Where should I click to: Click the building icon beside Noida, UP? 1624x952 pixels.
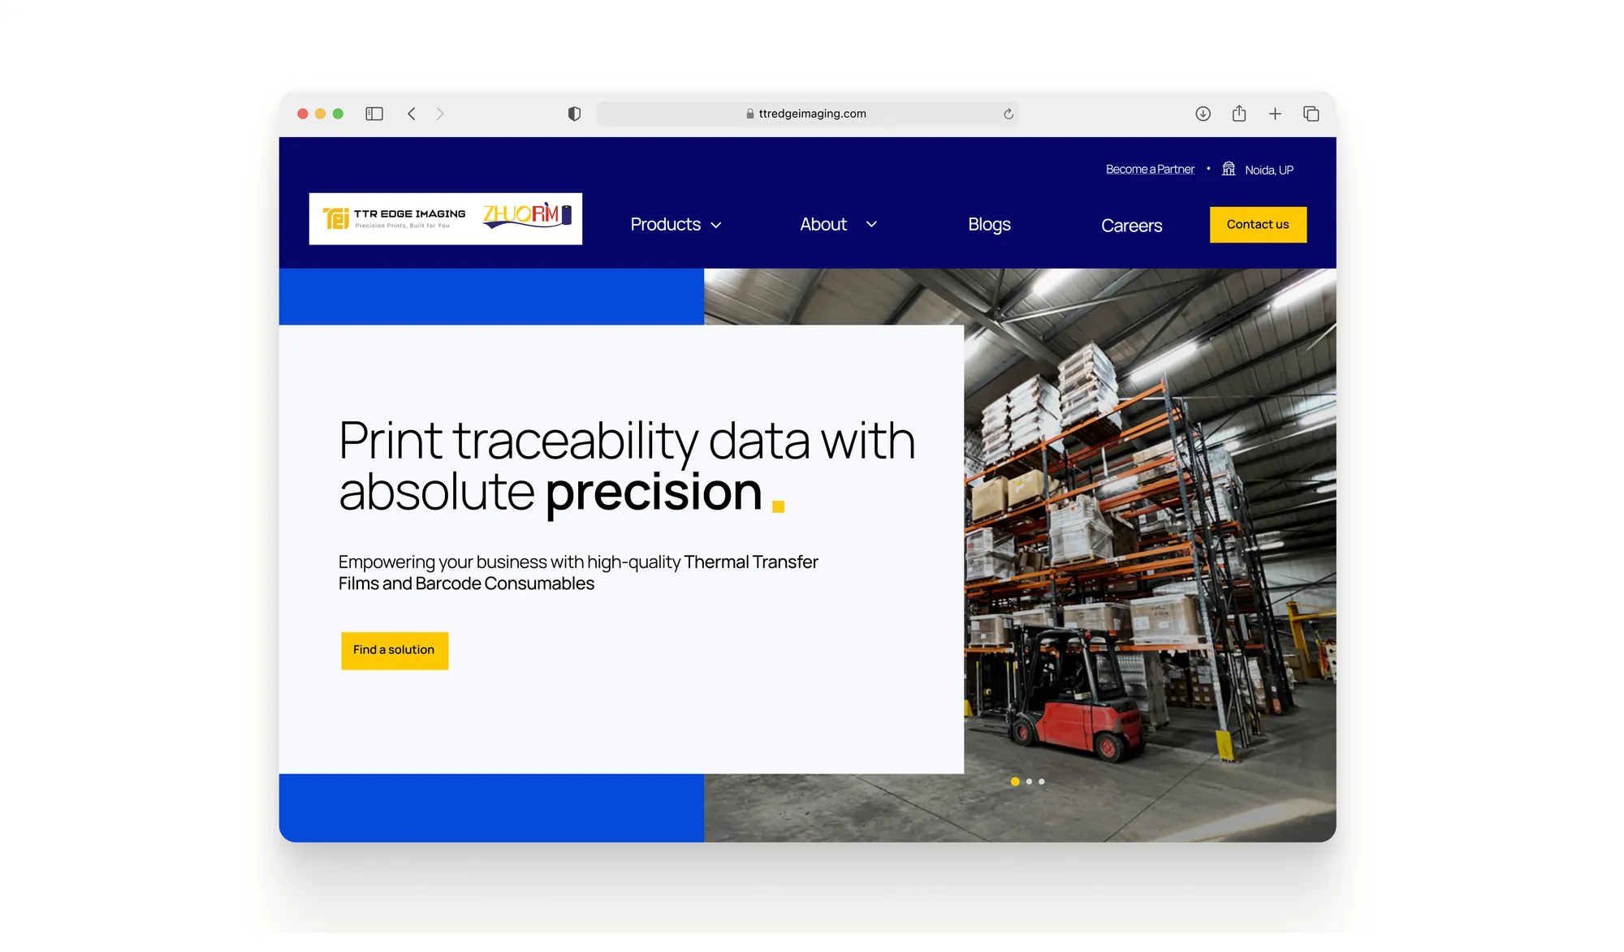point(1229,168)
